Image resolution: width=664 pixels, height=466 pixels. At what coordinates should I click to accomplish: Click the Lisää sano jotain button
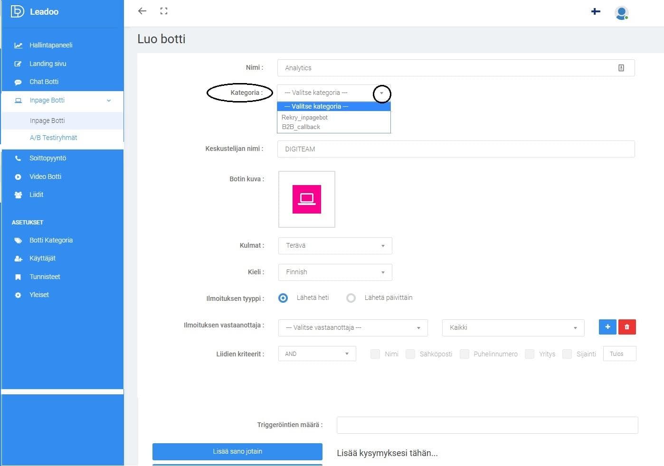(x=237, y=451)
